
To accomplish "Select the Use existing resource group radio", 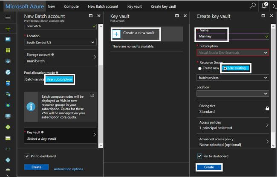I will 225,68.
